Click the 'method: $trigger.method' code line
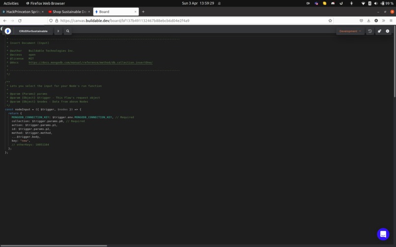396x247 pixels. 32,133
